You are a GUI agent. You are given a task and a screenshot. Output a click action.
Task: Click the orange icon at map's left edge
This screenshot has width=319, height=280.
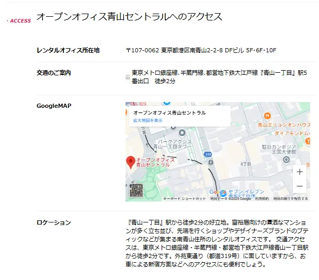click(126, 112)
